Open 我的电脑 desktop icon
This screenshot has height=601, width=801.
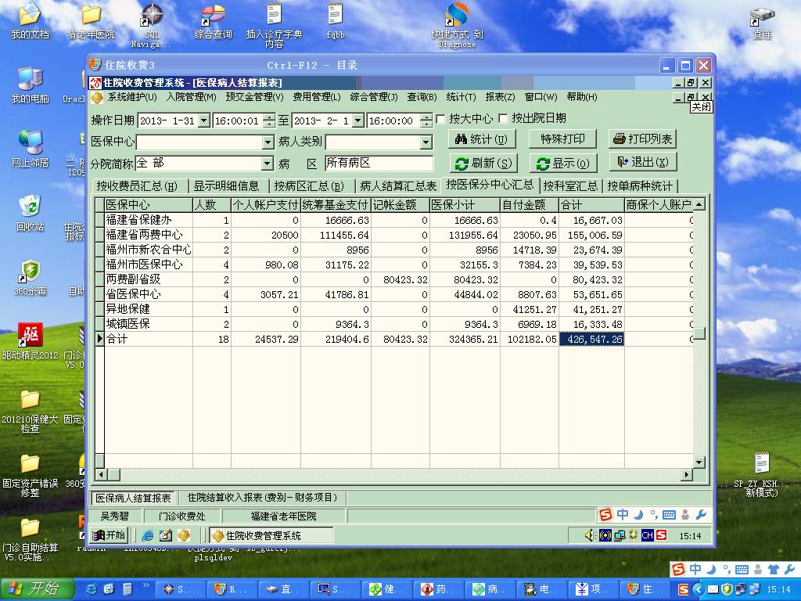[31, 85]
